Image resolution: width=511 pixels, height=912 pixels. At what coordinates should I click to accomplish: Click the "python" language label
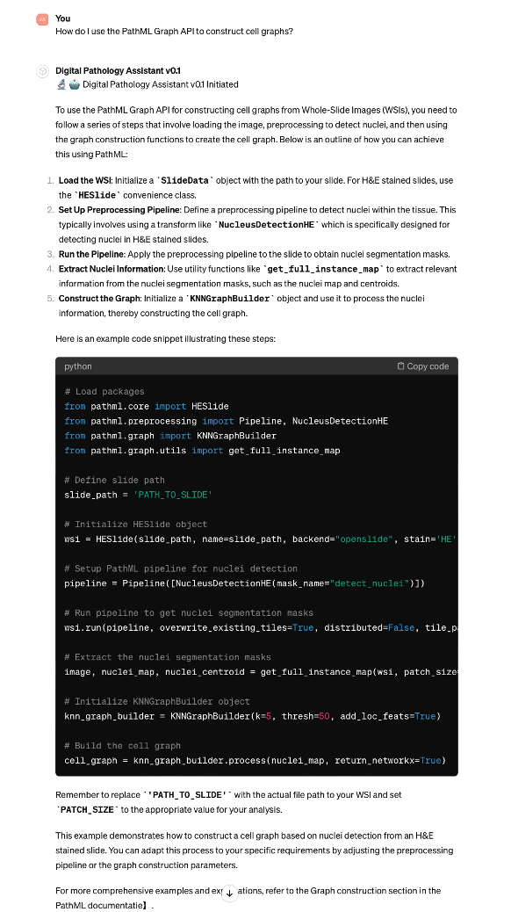coord(78,366)
